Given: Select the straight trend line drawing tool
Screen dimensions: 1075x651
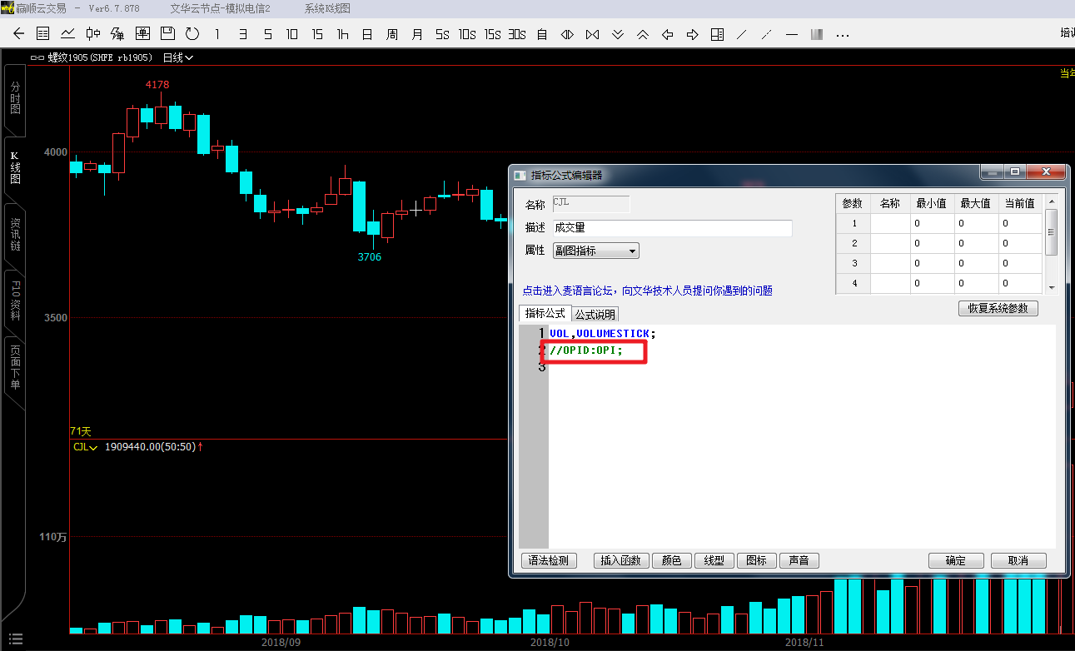Looking at the screenshot, I should [741, 34].
